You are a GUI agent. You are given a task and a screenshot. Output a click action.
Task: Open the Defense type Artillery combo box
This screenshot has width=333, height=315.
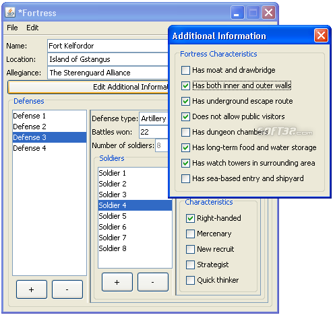pos(154,118)
